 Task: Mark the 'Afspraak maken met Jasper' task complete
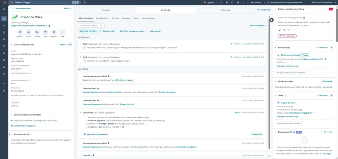coord(84,47)
